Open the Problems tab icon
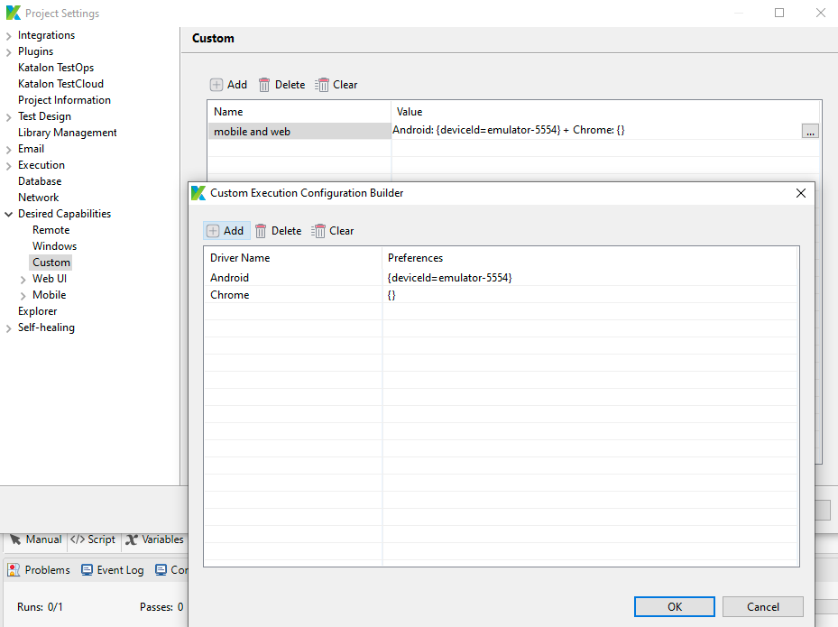The image size is (838, 627). [x=14, y=570]
